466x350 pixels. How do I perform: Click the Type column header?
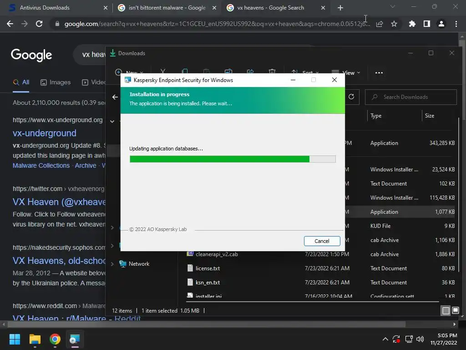376,116
